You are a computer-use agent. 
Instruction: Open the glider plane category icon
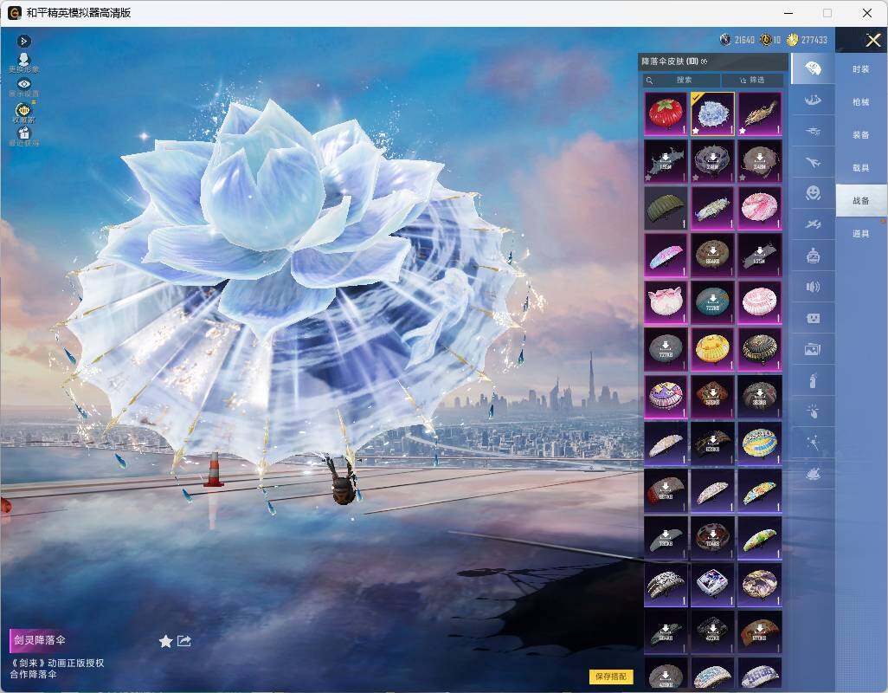coord(813,224)
